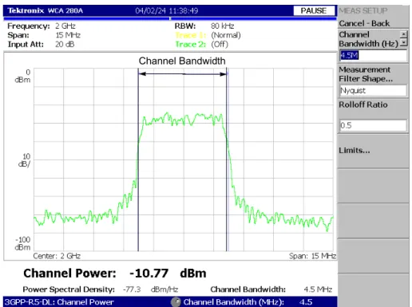The height and width of the screenshot is (307, 412).
Task: Click the Trace 1 label
Action: [191, 35]
